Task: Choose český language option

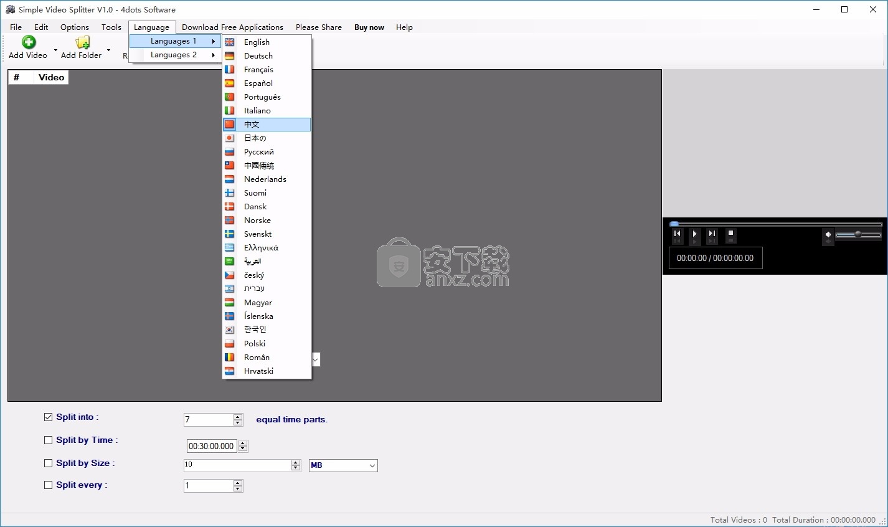Action: pyautogui.click(x=267, y=275)
